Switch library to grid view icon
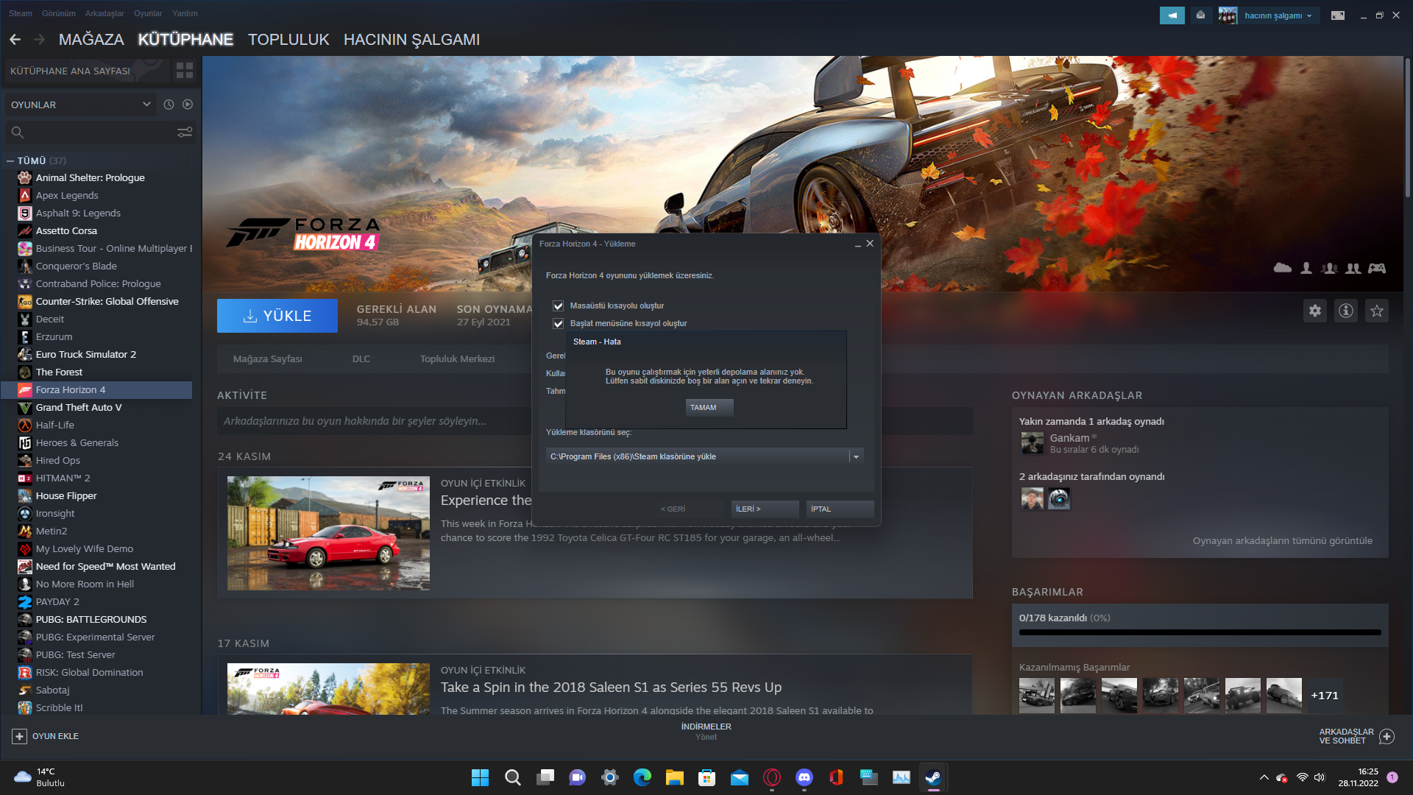1413x795 pixels. 185,71
